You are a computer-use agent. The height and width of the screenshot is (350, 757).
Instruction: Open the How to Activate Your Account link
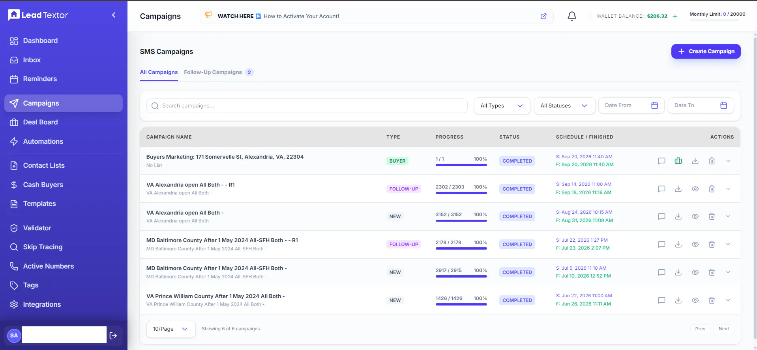[x=301, y=17]
